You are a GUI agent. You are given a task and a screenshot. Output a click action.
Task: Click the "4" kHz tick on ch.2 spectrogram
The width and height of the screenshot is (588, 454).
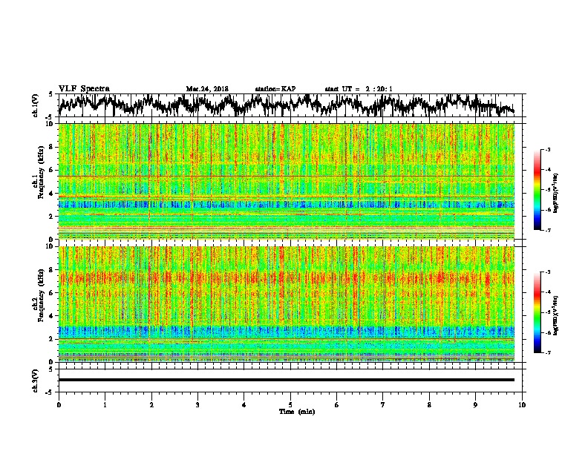pos(51,316)
